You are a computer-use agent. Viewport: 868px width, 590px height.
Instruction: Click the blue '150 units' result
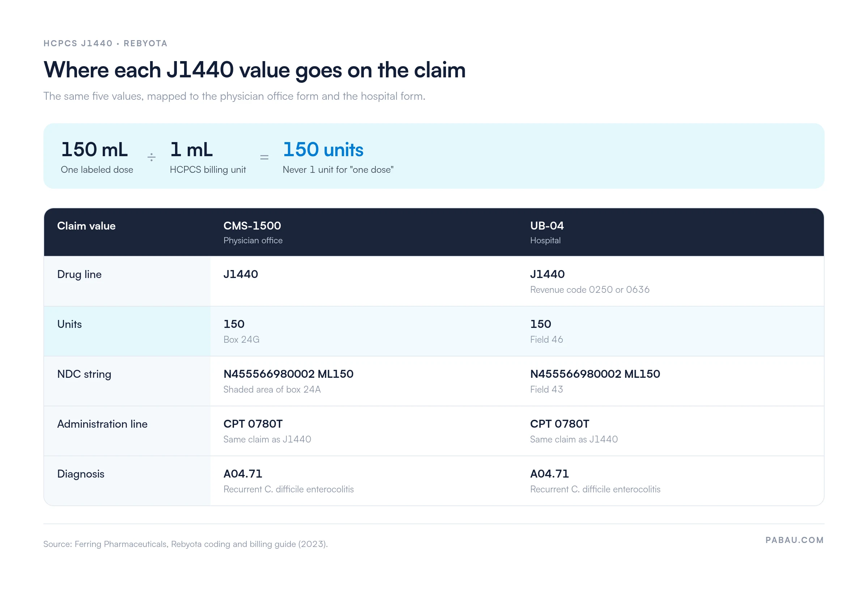323,149
